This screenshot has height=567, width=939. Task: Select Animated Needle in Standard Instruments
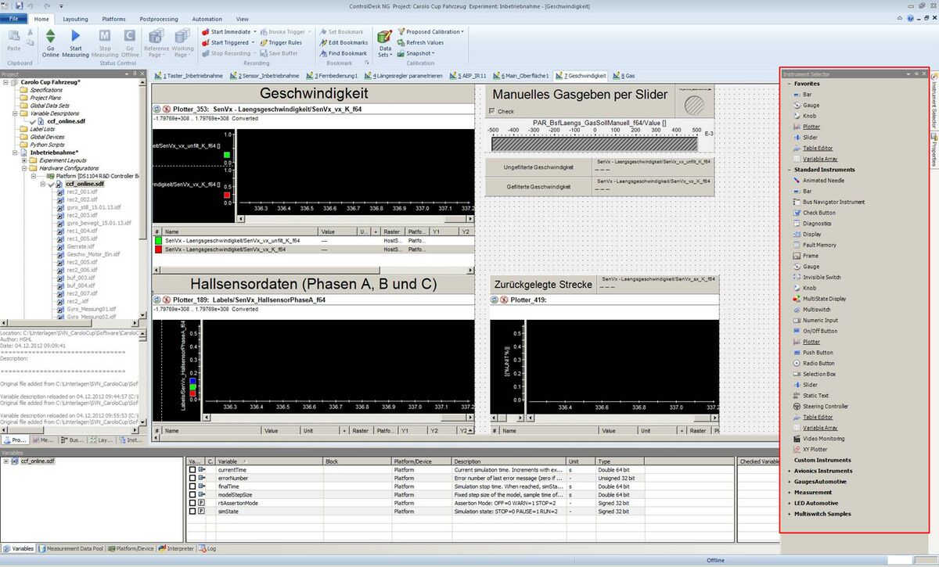click(x=823, y=181)
